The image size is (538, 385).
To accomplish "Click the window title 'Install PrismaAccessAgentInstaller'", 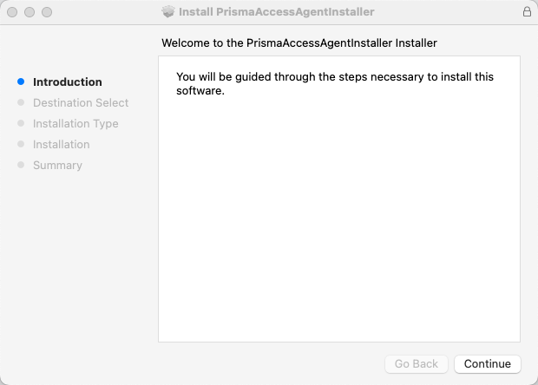I will 276,12.
